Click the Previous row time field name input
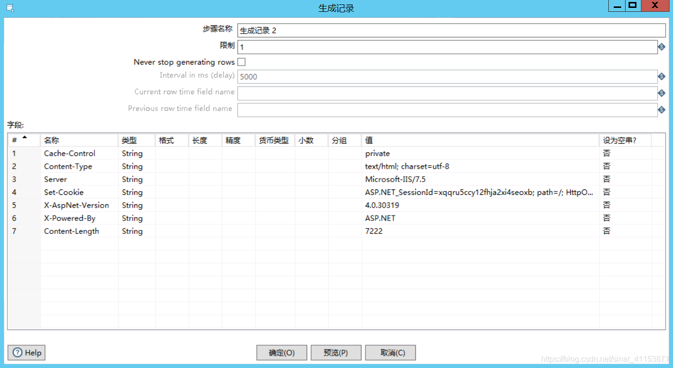This screenshot has width=673, height=368. pos(447,110)
